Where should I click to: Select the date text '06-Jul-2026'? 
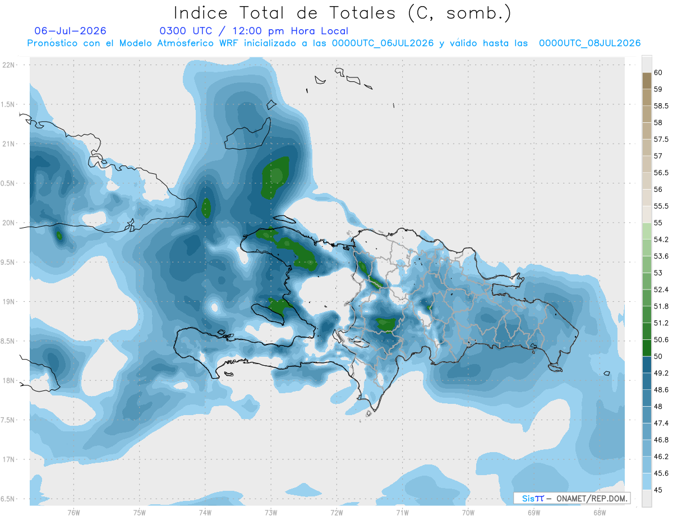(71, 31)
